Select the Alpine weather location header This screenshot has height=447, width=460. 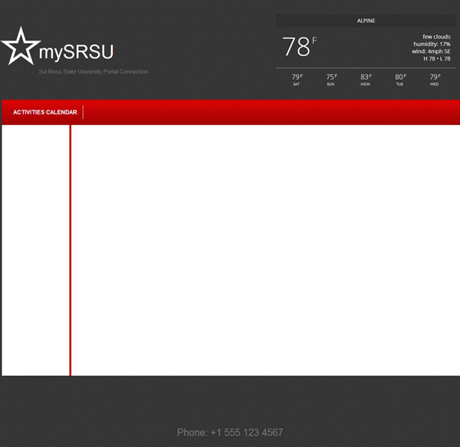366,21
